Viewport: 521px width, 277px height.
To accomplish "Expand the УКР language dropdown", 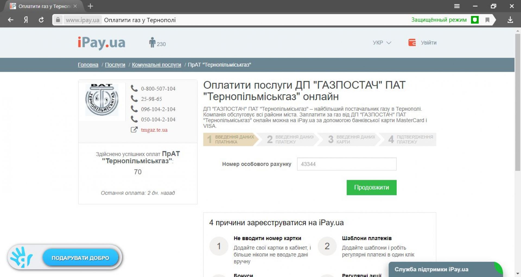I will 382,43.
